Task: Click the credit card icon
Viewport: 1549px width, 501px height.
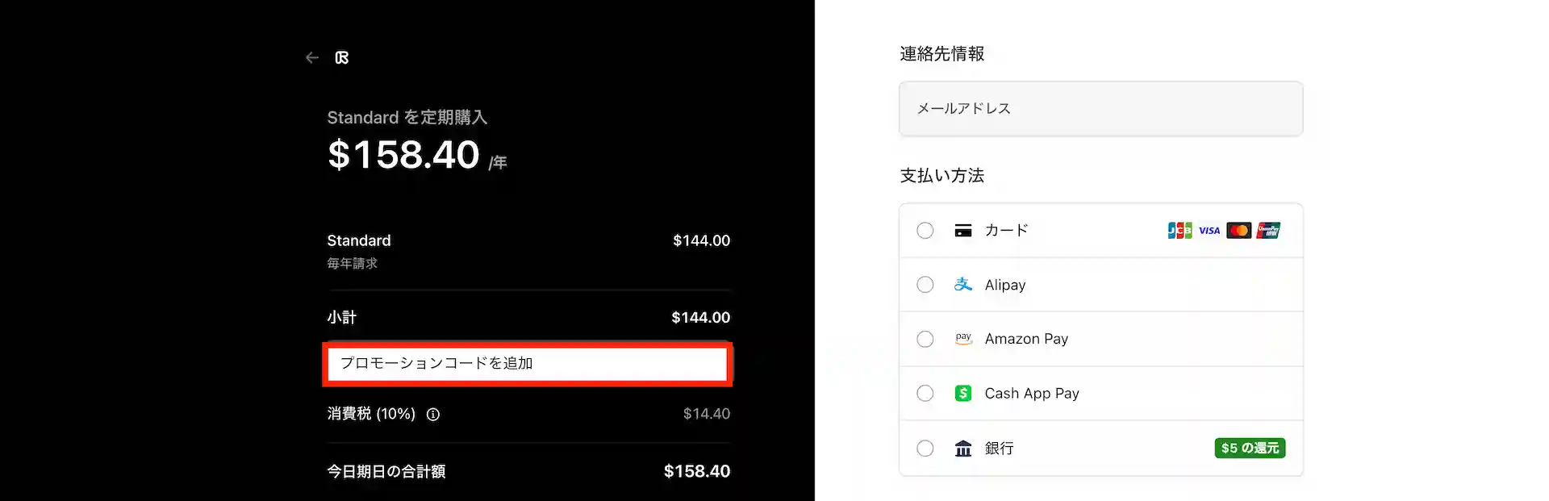Action: [963, 231]
